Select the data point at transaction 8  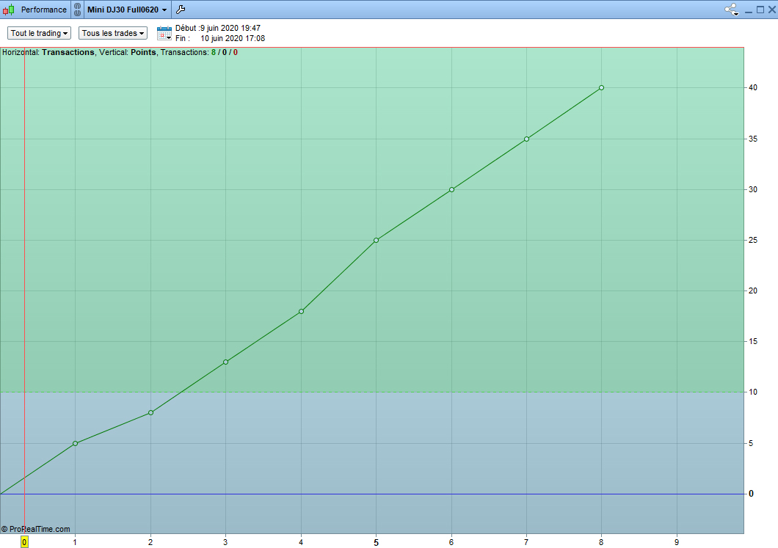point(601,88)
